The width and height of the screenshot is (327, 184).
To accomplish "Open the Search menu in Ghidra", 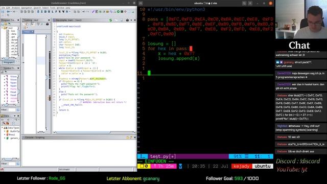I will point(37,8).
